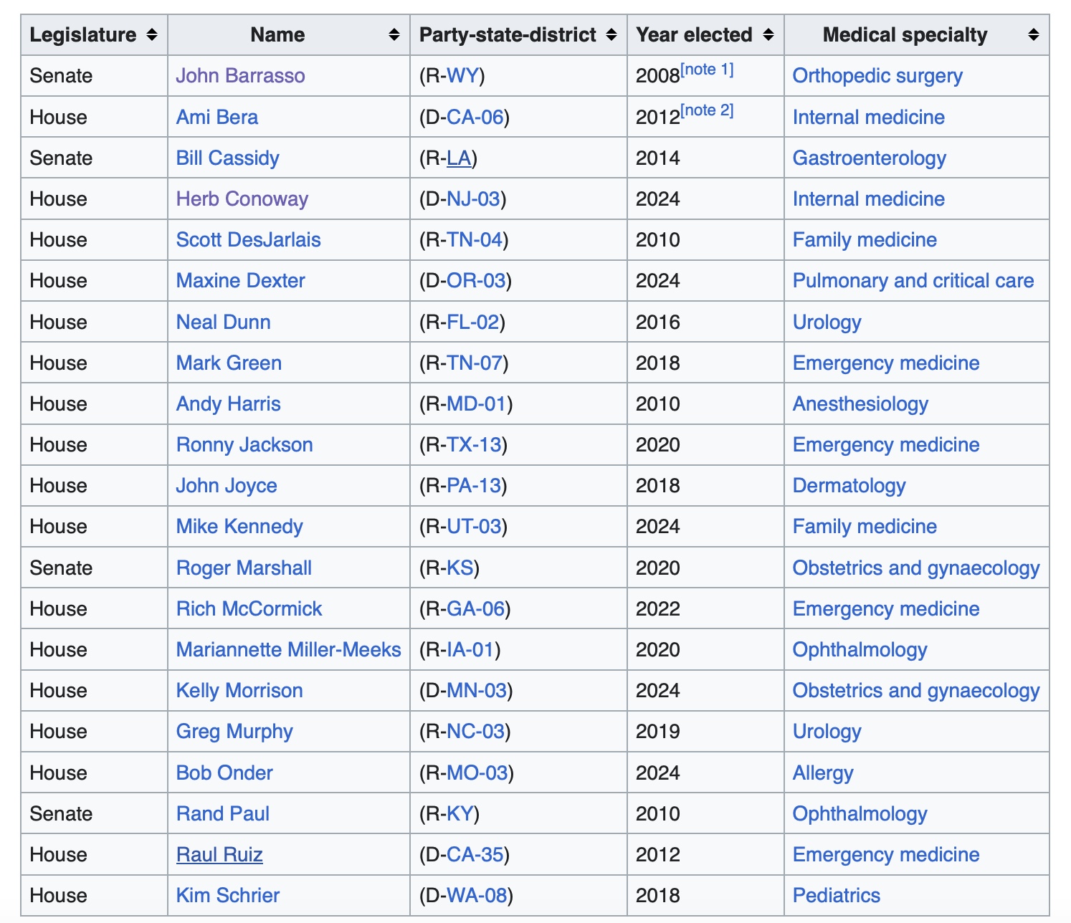This screenshot has width=1071, height=923.
Task: Go to Raul Ruiz's page
Action: pos(219,855)
